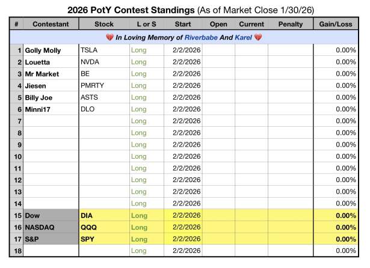370x268 pixels.
Task: Click the yellow QQQ stock cell
Action: click(103, 227)
